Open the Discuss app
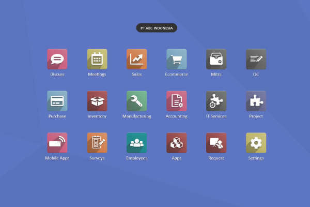The width and height of the screenshot is (310, 207). (x=57, y=59)
